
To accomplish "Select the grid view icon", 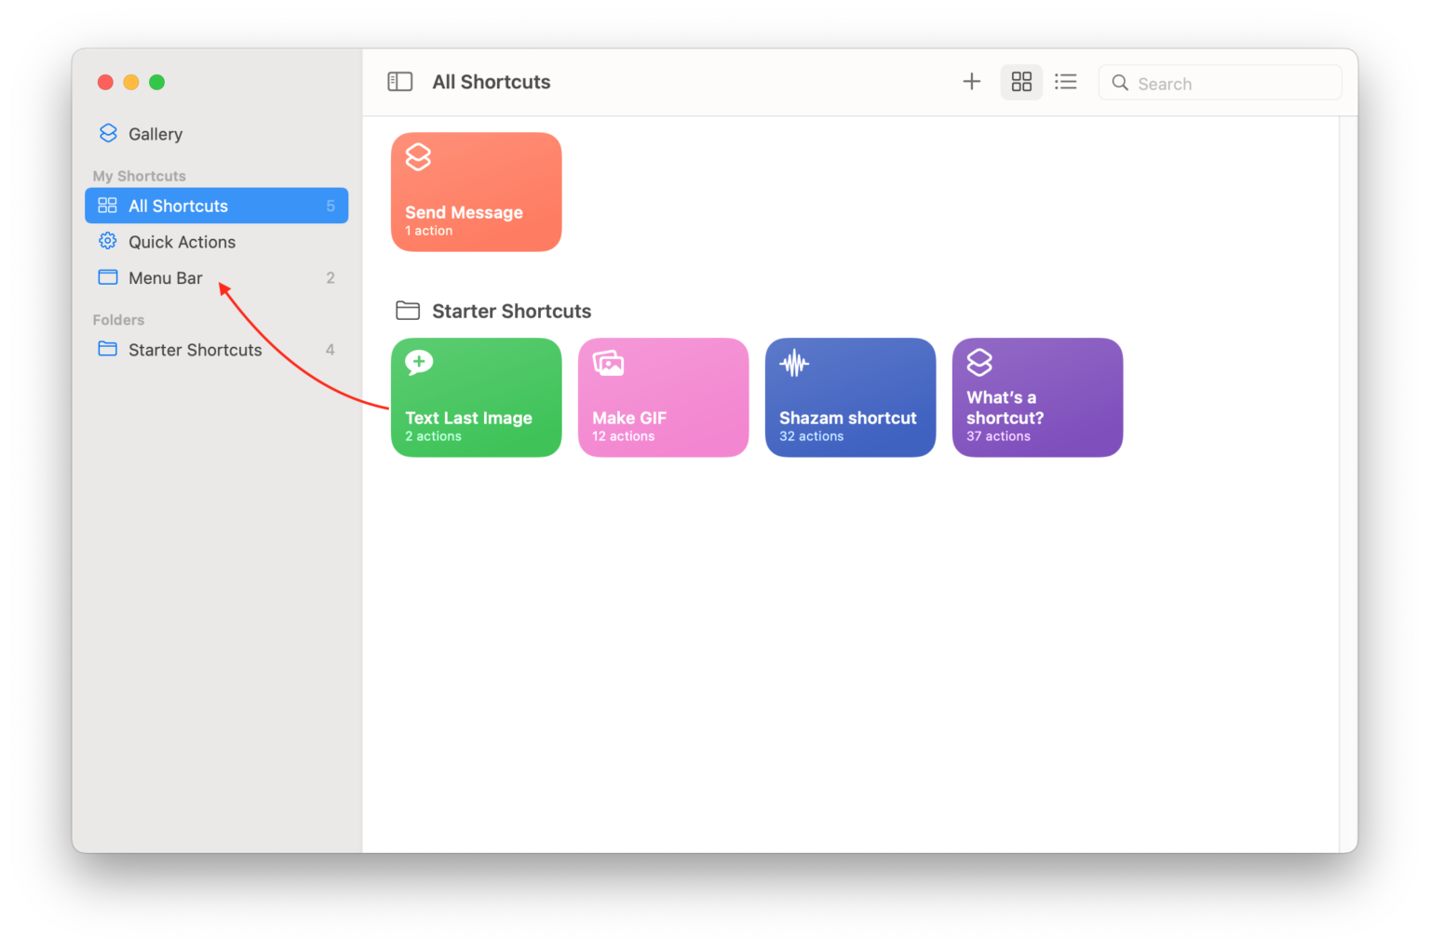I will point(1021,82).
